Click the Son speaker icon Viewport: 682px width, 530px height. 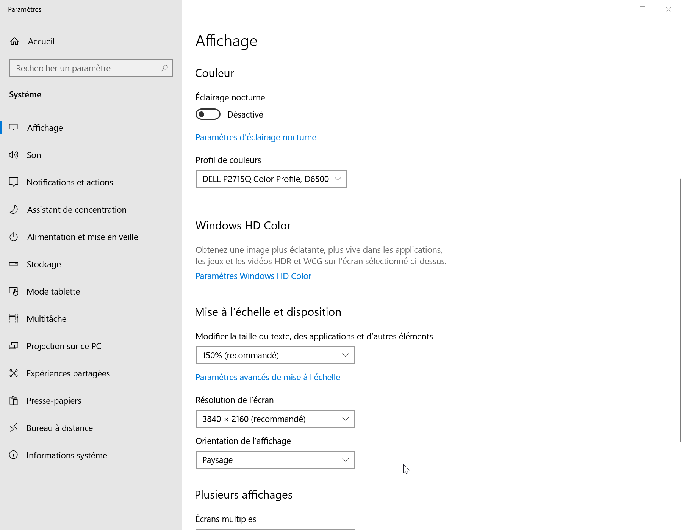(x=14, y=155)
